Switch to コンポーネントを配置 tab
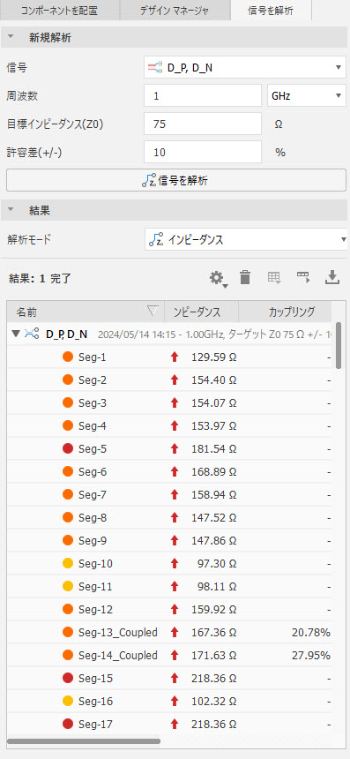 tap(59, 11)
